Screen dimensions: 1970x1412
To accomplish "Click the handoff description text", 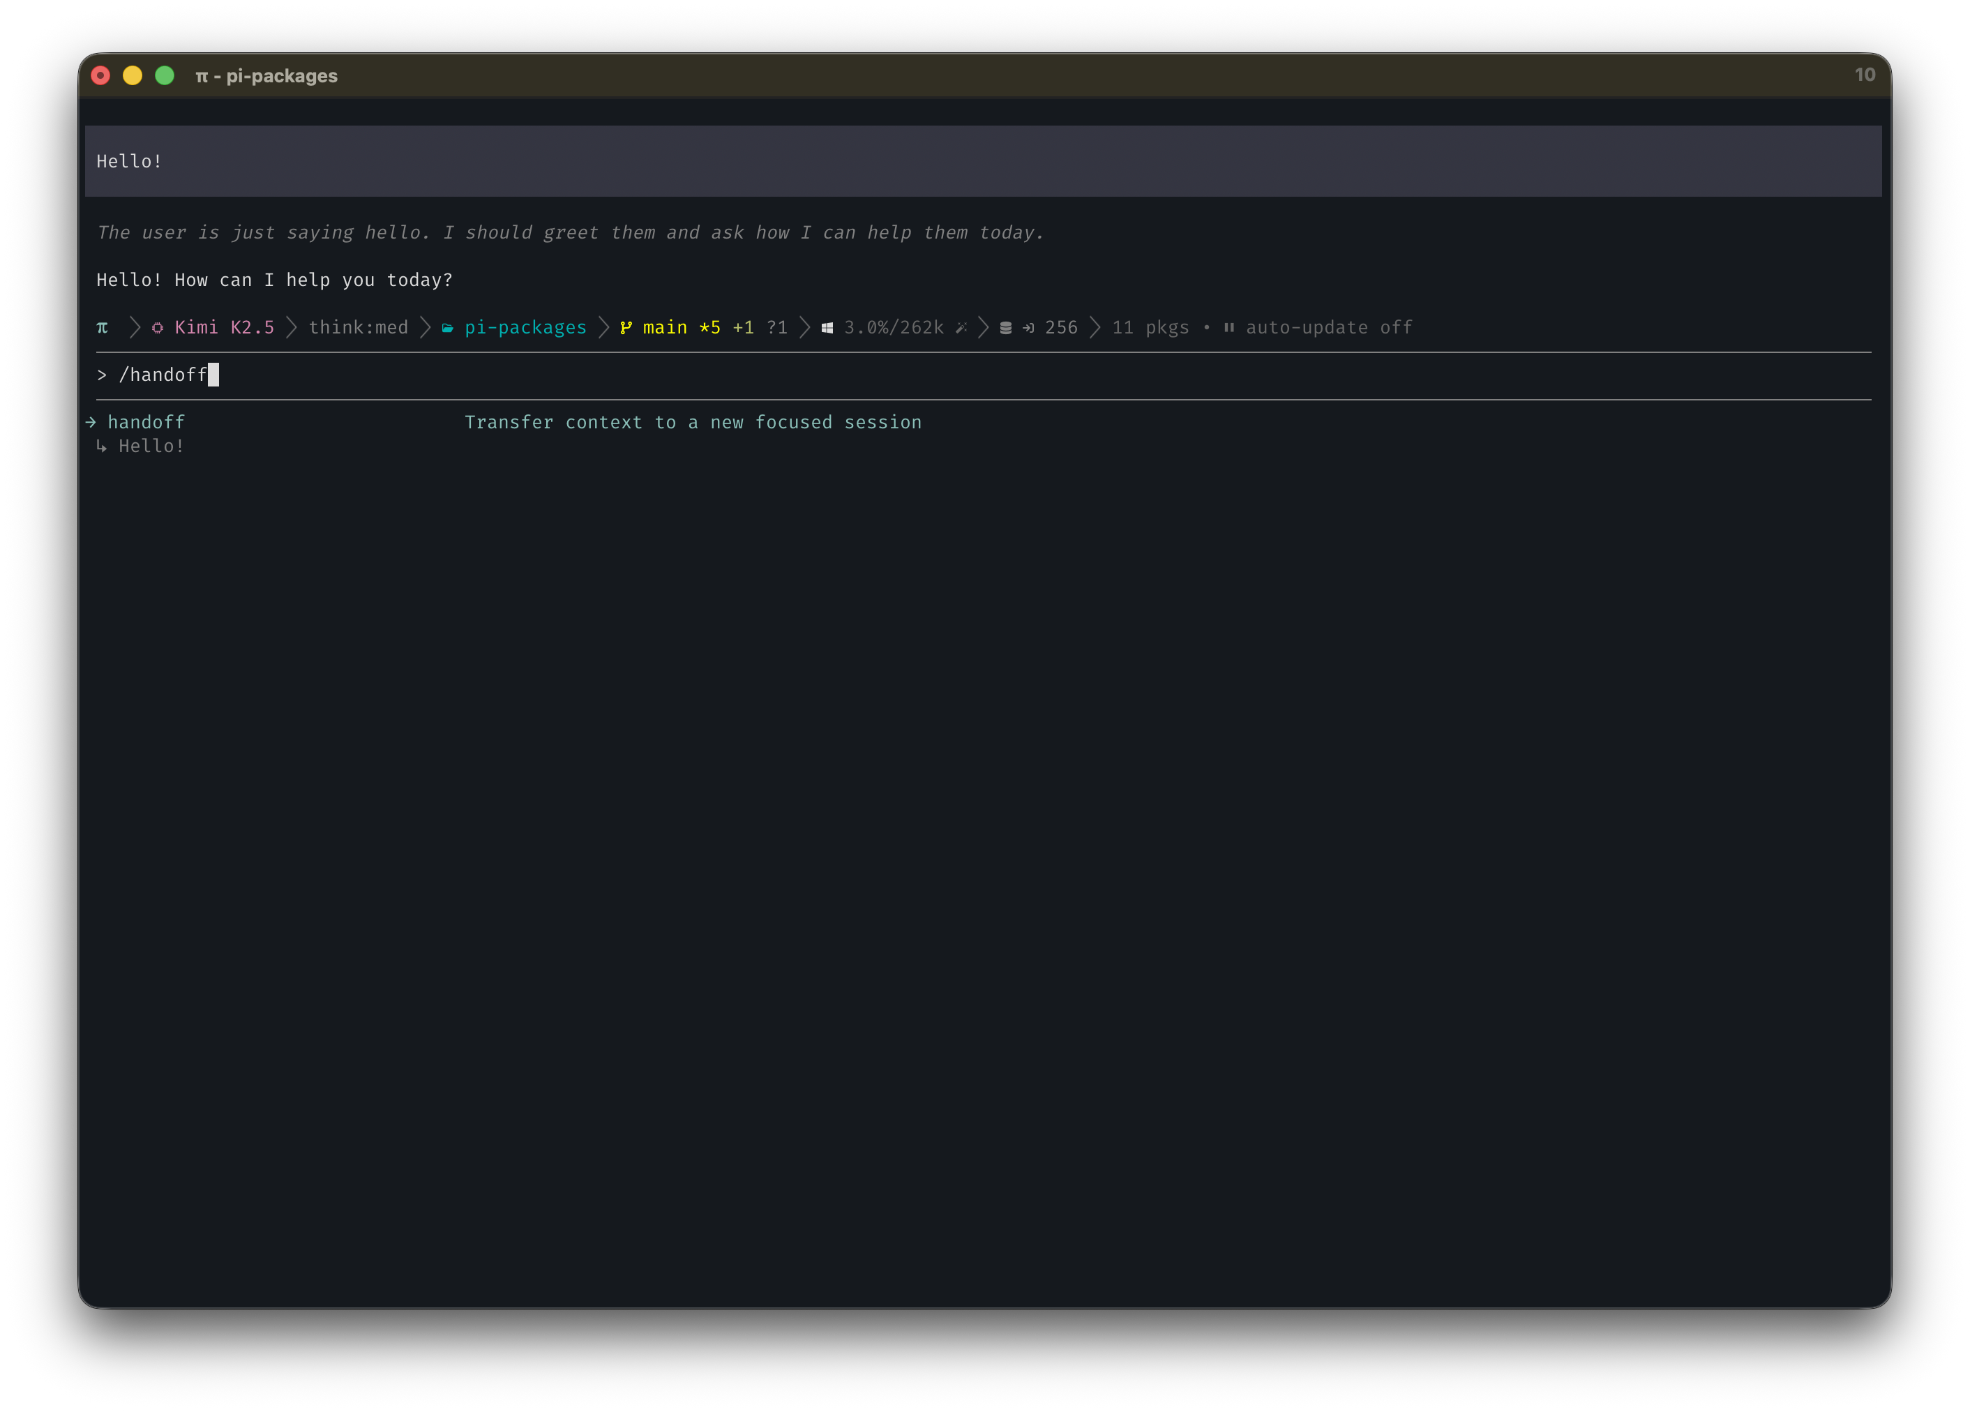I will [x=693, y=422].
